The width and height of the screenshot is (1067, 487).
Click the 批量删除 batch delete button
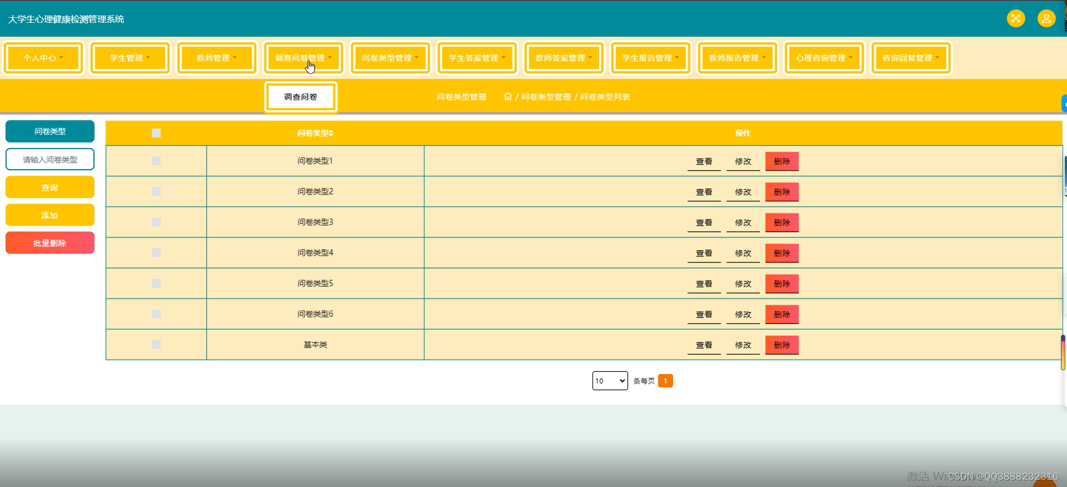click(50, 243)
